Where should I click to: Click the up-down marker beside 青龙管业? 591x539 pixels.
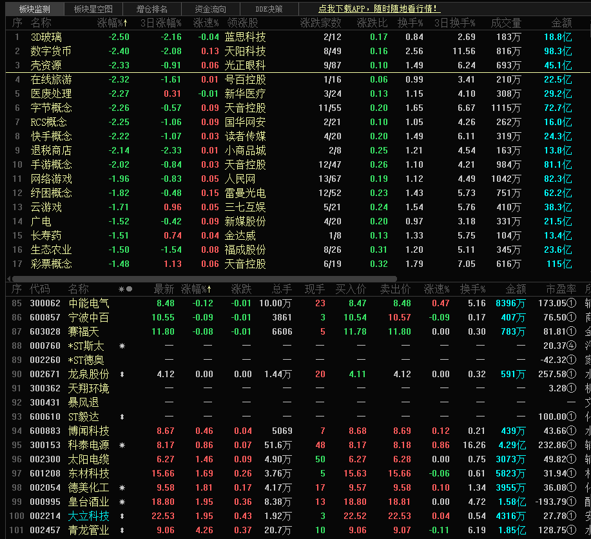[x=122, y=531]
